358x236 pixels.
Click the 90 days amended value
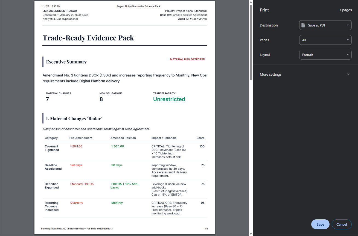click(x=117, y=165)
